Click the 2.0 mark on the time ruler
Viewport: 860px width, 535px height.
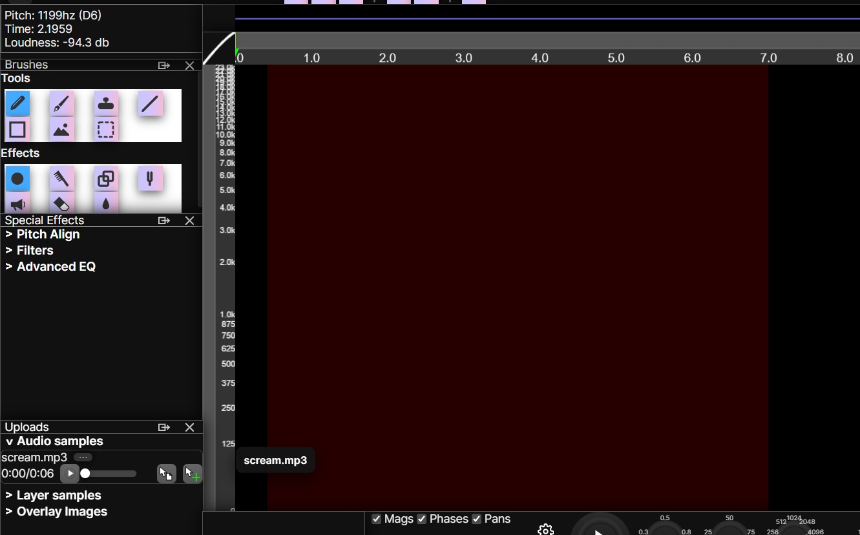click(x=388, y=58)
